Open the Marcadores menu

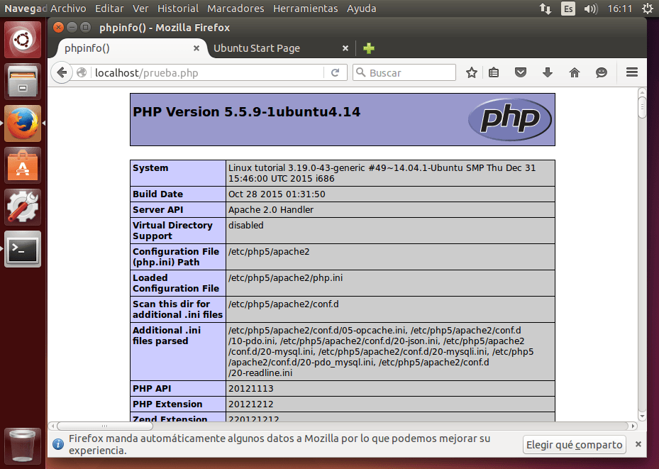click(236, 9)
